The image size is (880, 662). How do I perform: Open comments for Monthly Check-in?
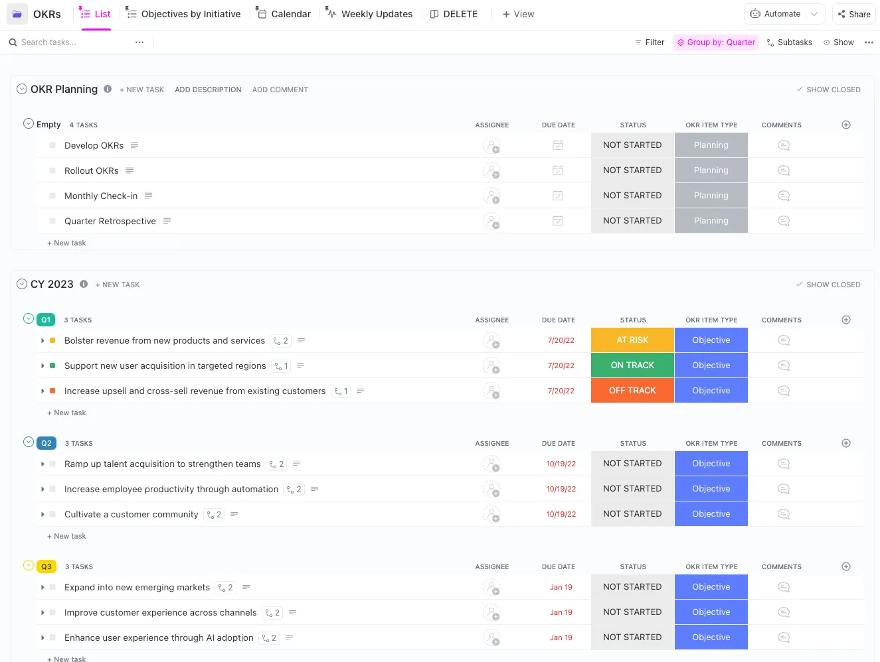(784, 196)
